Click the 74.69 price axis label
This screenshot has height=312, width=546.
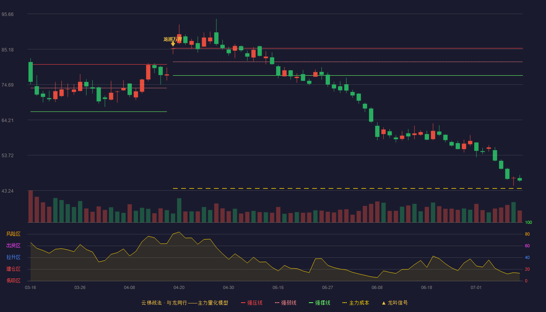7,85
